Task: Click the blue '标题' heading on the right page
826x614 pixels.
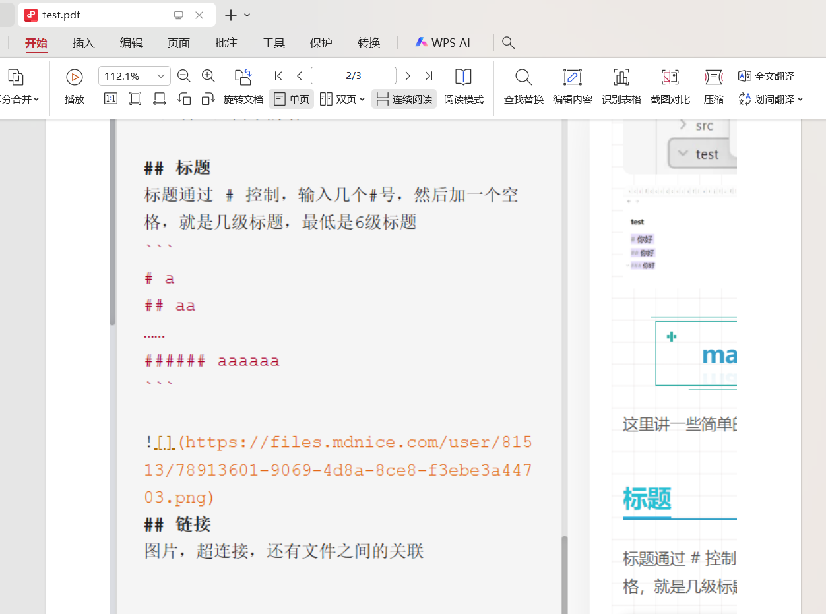Action: 647,499
